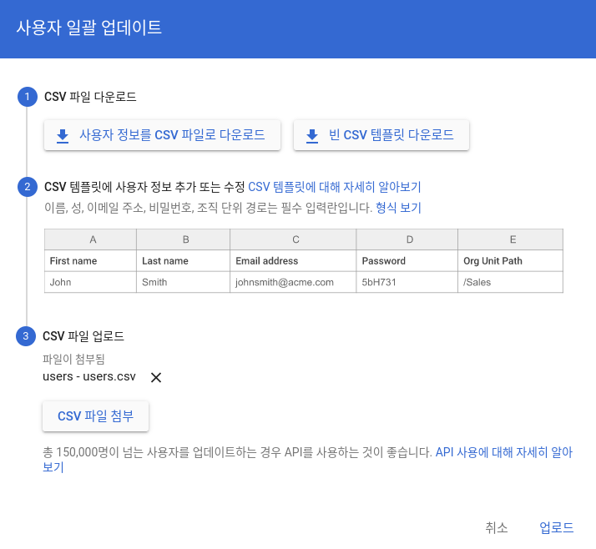Screen dimensions: 596x549
Task: Click the /Sales cell
Action: tap(511, 282)
